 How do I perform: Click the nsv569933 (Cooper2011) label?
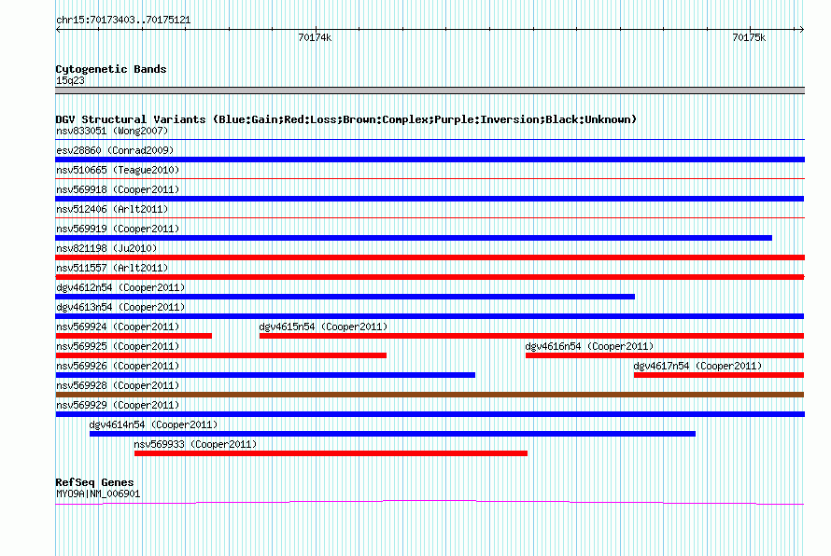[x=195, y=444]
